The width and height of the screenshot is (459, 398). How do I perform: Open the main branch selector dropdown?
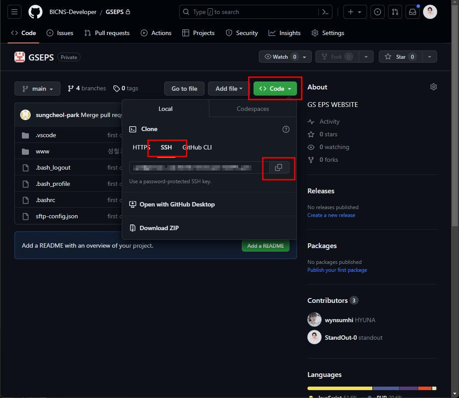(x=38, y=89)
